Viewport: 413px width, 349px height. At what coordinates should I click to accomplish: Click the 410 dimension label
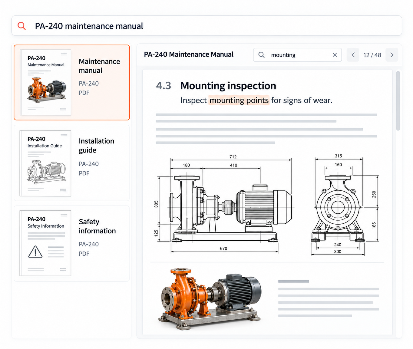pos(233,165)
